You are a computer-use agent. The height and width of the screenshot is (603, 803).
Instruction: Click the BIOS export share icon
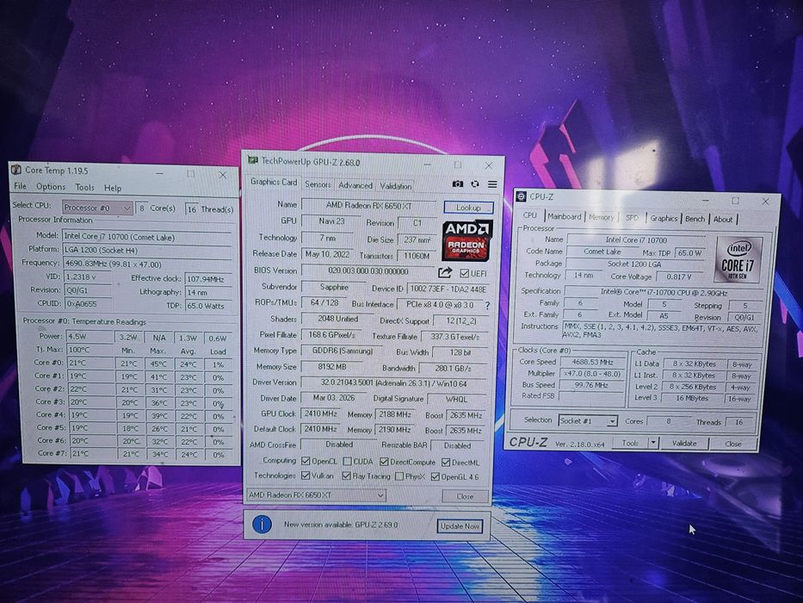point(445,272)
